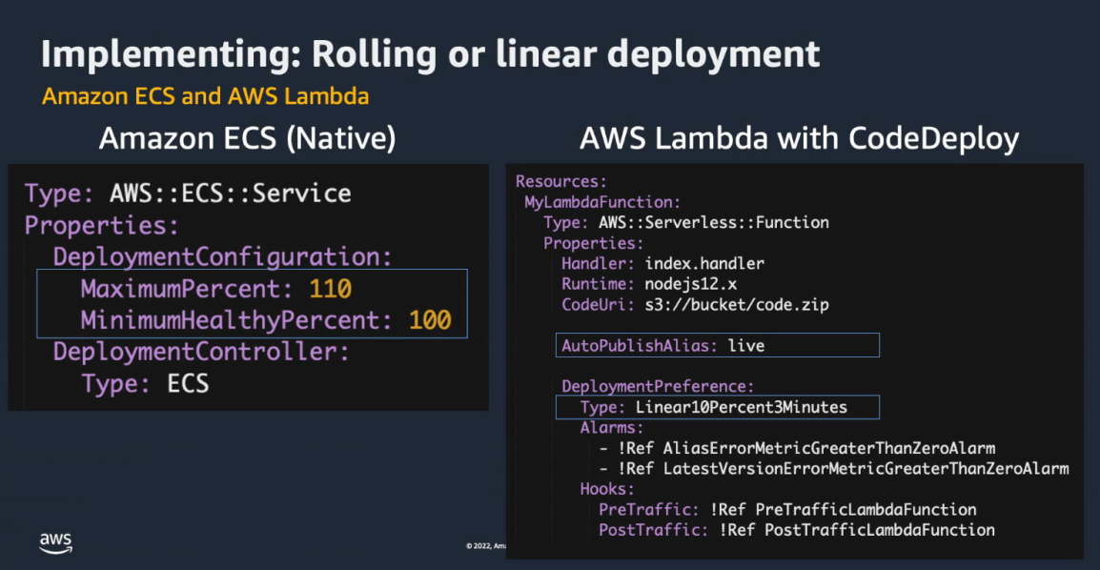Image resolution: width=1100 pixels, height=570 pixels.
Task: Click the DeploymentConfiguration key in ECS code
Action: point(222,257)
